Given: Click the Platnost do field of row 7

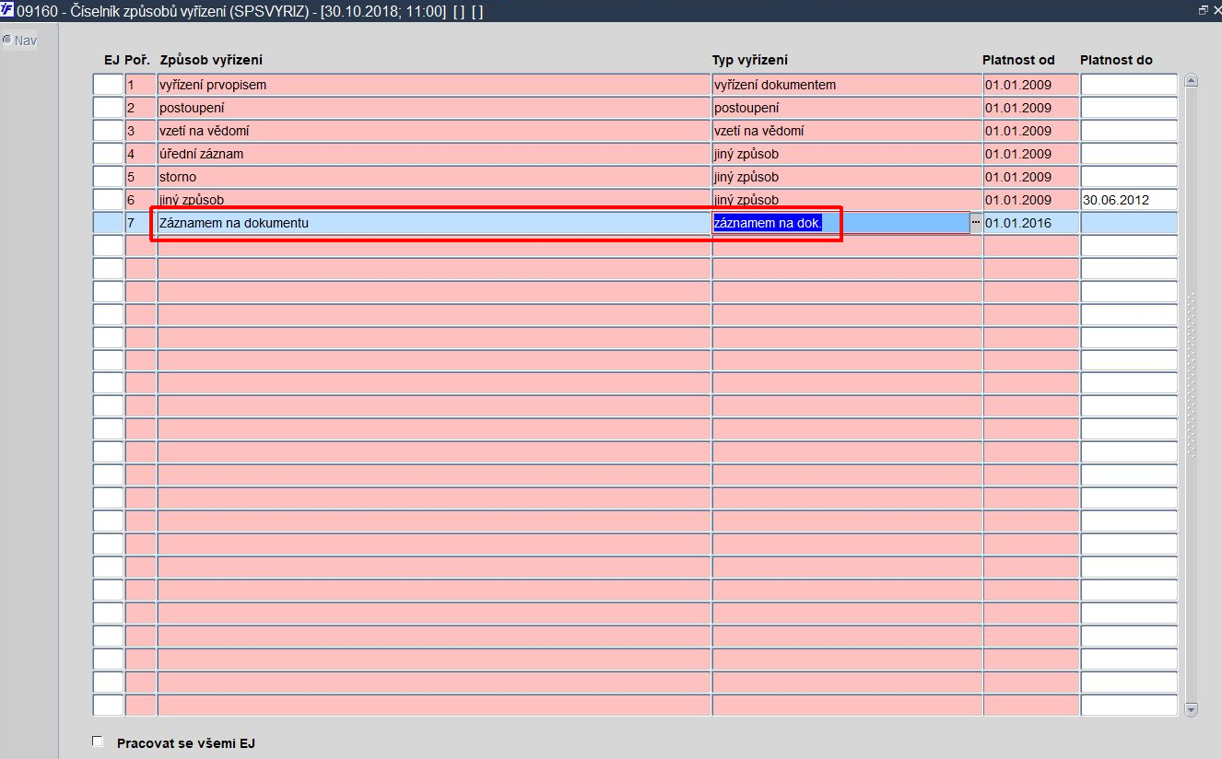Looking at the screenshot, I should [1129, 222].
